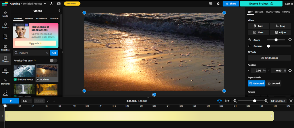294x128 pixels.
Task: Open the Elements sidebar panel
Action: point(5,82)
